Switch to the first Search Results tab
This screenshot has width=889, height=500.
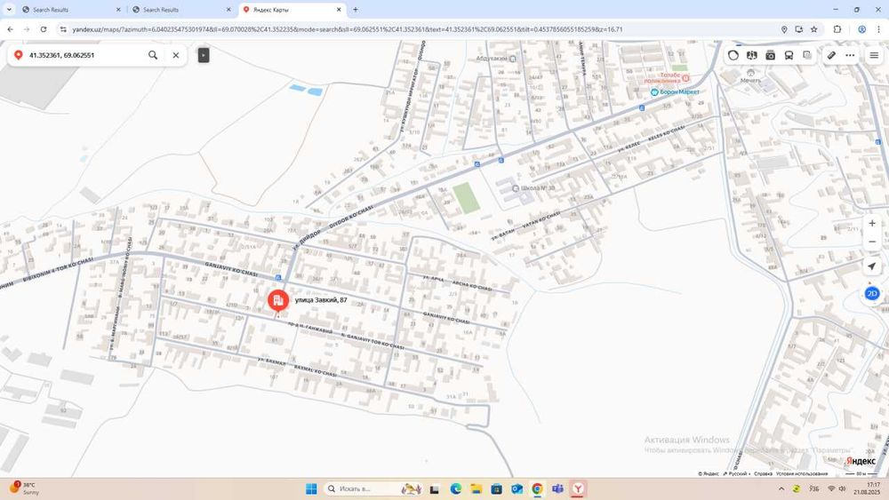(x=70, y=10)
